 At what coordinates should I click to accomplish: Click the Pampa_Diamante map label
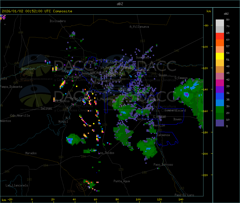coord(11,87)
